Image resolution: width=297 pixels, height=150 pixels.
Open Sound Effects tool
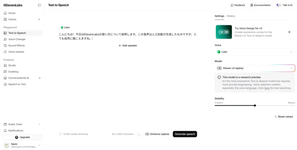pos(22,45)
